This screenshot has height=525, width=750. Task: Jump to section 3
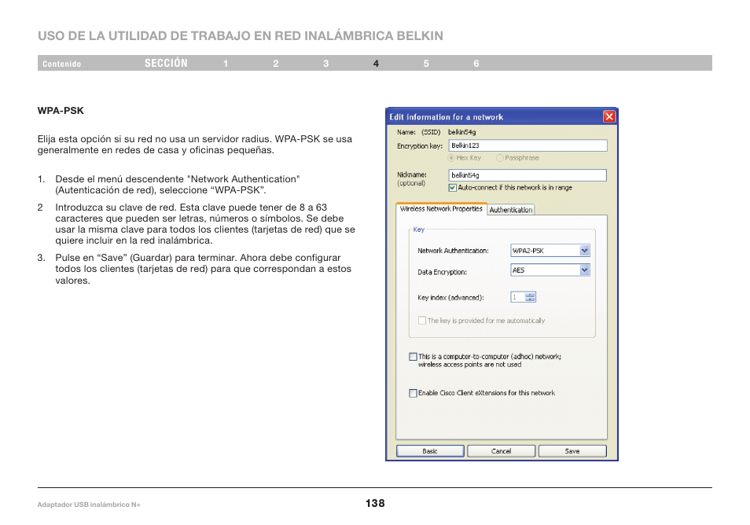(x=325, y=64)
